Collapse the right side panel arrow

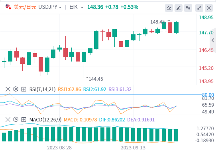coord(213,40)
